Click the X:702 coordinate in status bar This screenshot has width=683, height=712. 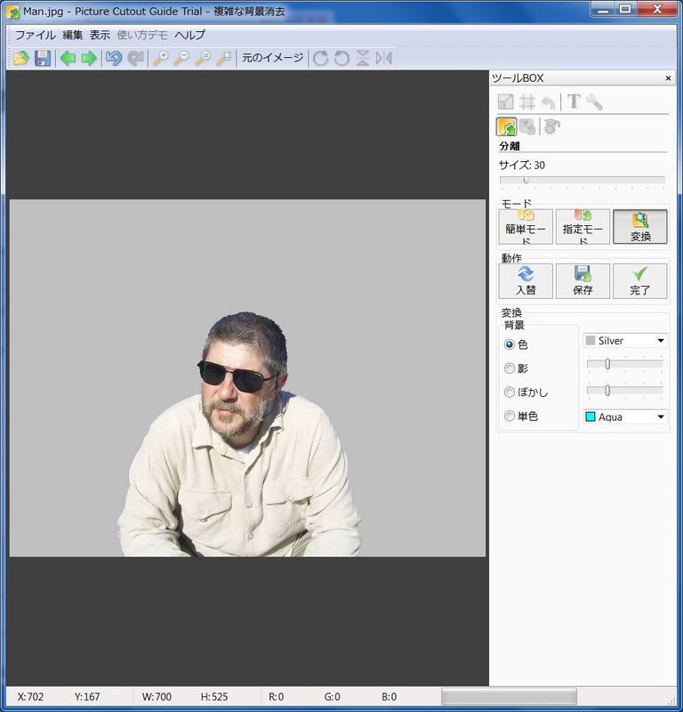30,697
